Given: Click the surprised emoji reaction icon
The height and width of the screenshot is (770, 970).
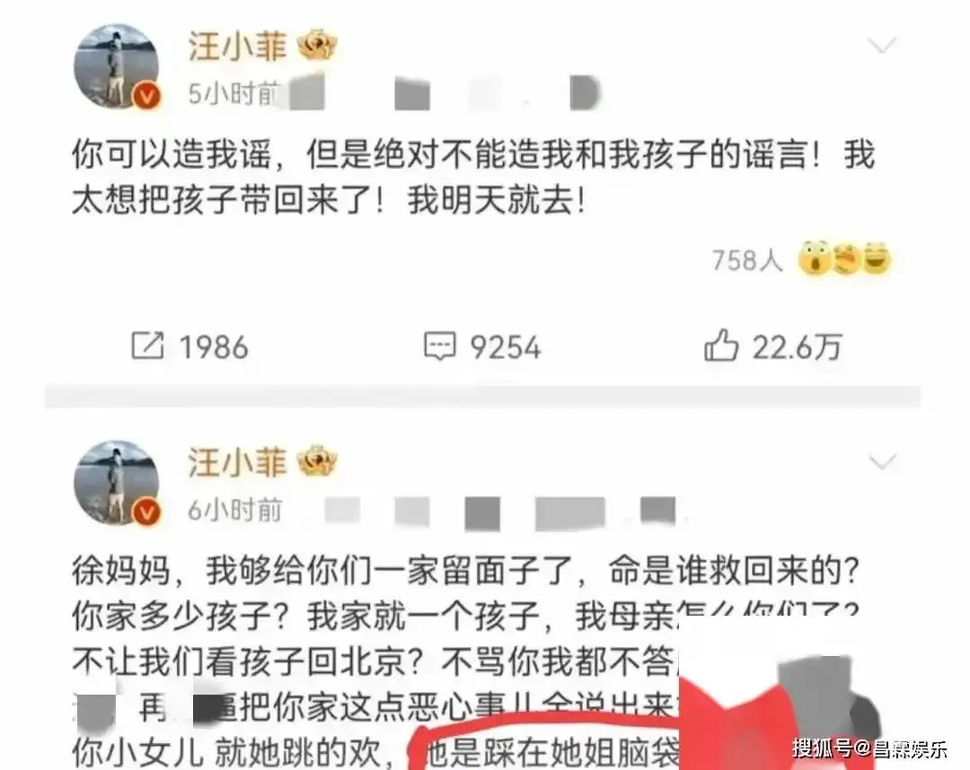Looking at the screenshot, I should tap(814, 258).
